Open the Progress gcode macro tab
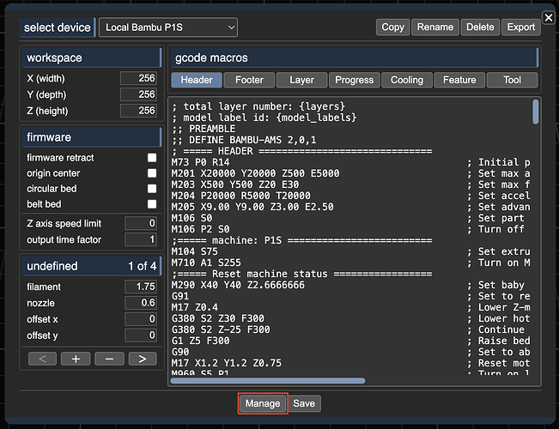Viewport: 559px width, 429px height. 355,80
